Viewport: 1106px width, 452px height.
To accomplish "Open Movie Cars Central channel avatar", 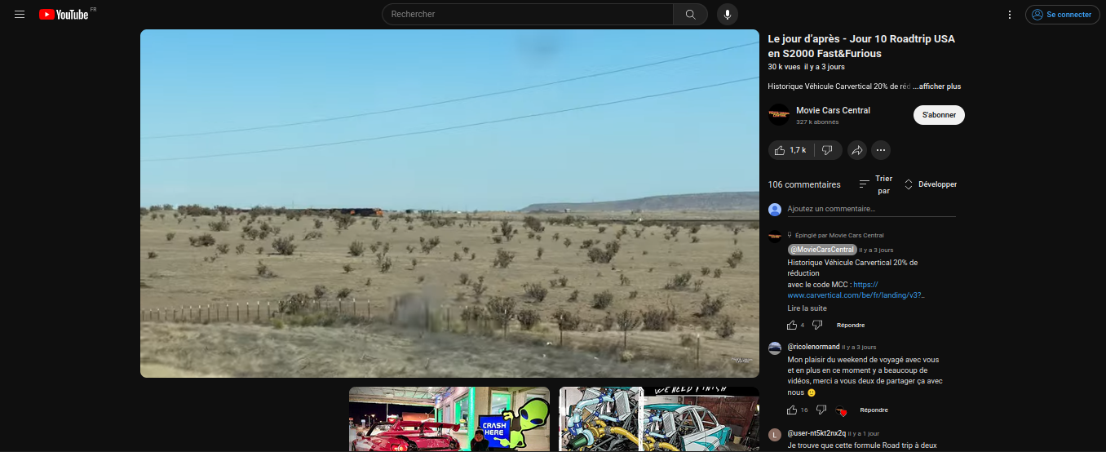I will [x=779, y=115].
